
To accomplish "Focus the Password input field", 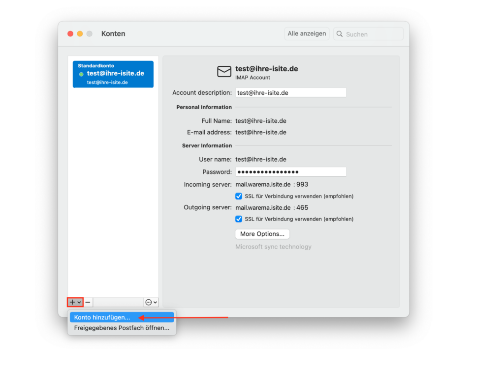I will click(290, 171).
